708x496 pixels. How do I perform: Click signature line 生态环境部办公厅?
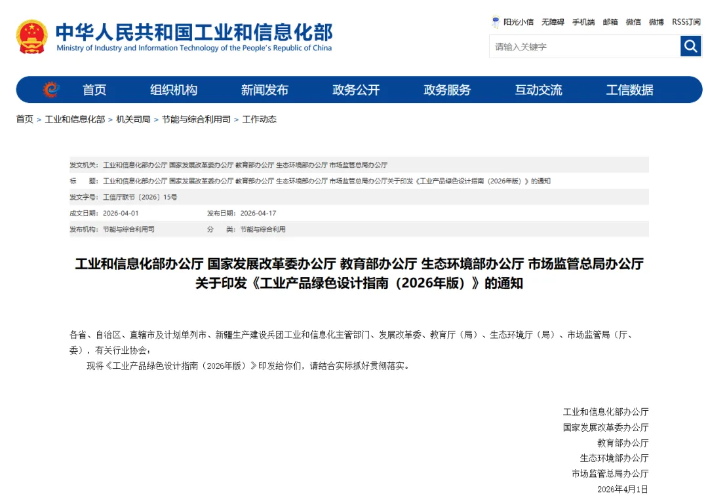tap(614, 458)
